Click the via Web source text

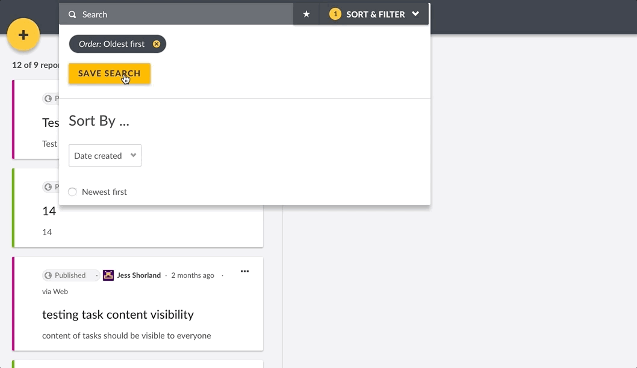point(55,291)
